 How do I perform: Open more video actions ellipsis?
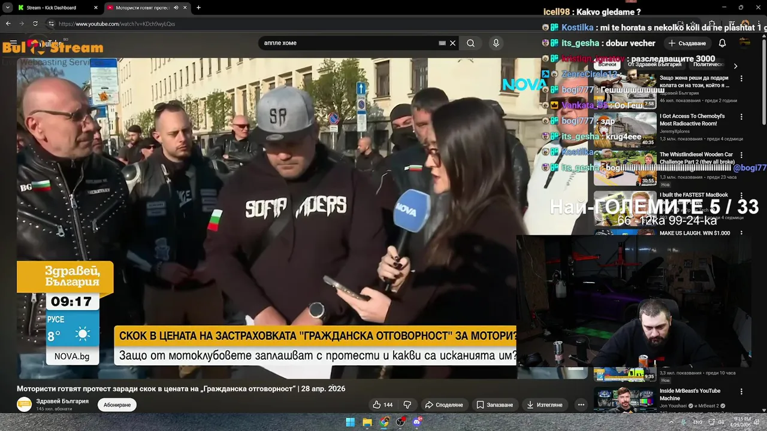coord(581,405)
